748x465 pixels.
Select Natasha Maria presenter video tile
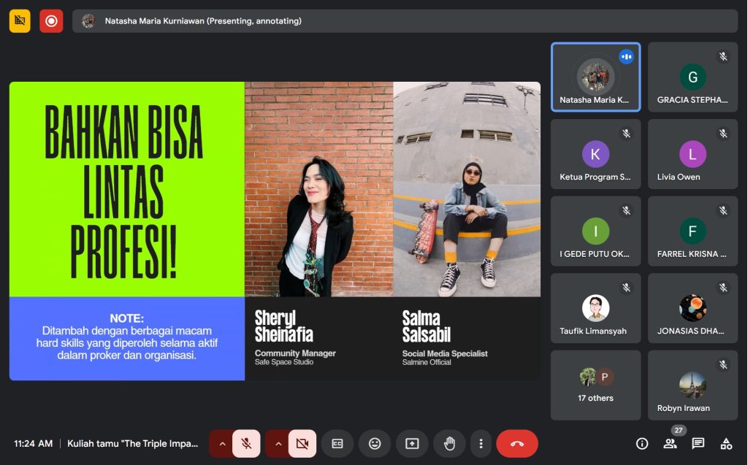tap(595, 77)
